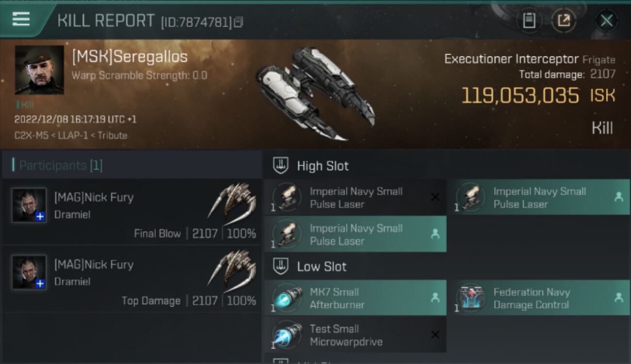This screenshot has width=631, height=364.
Task: Close the kill report window
Action: pos(606,20)
